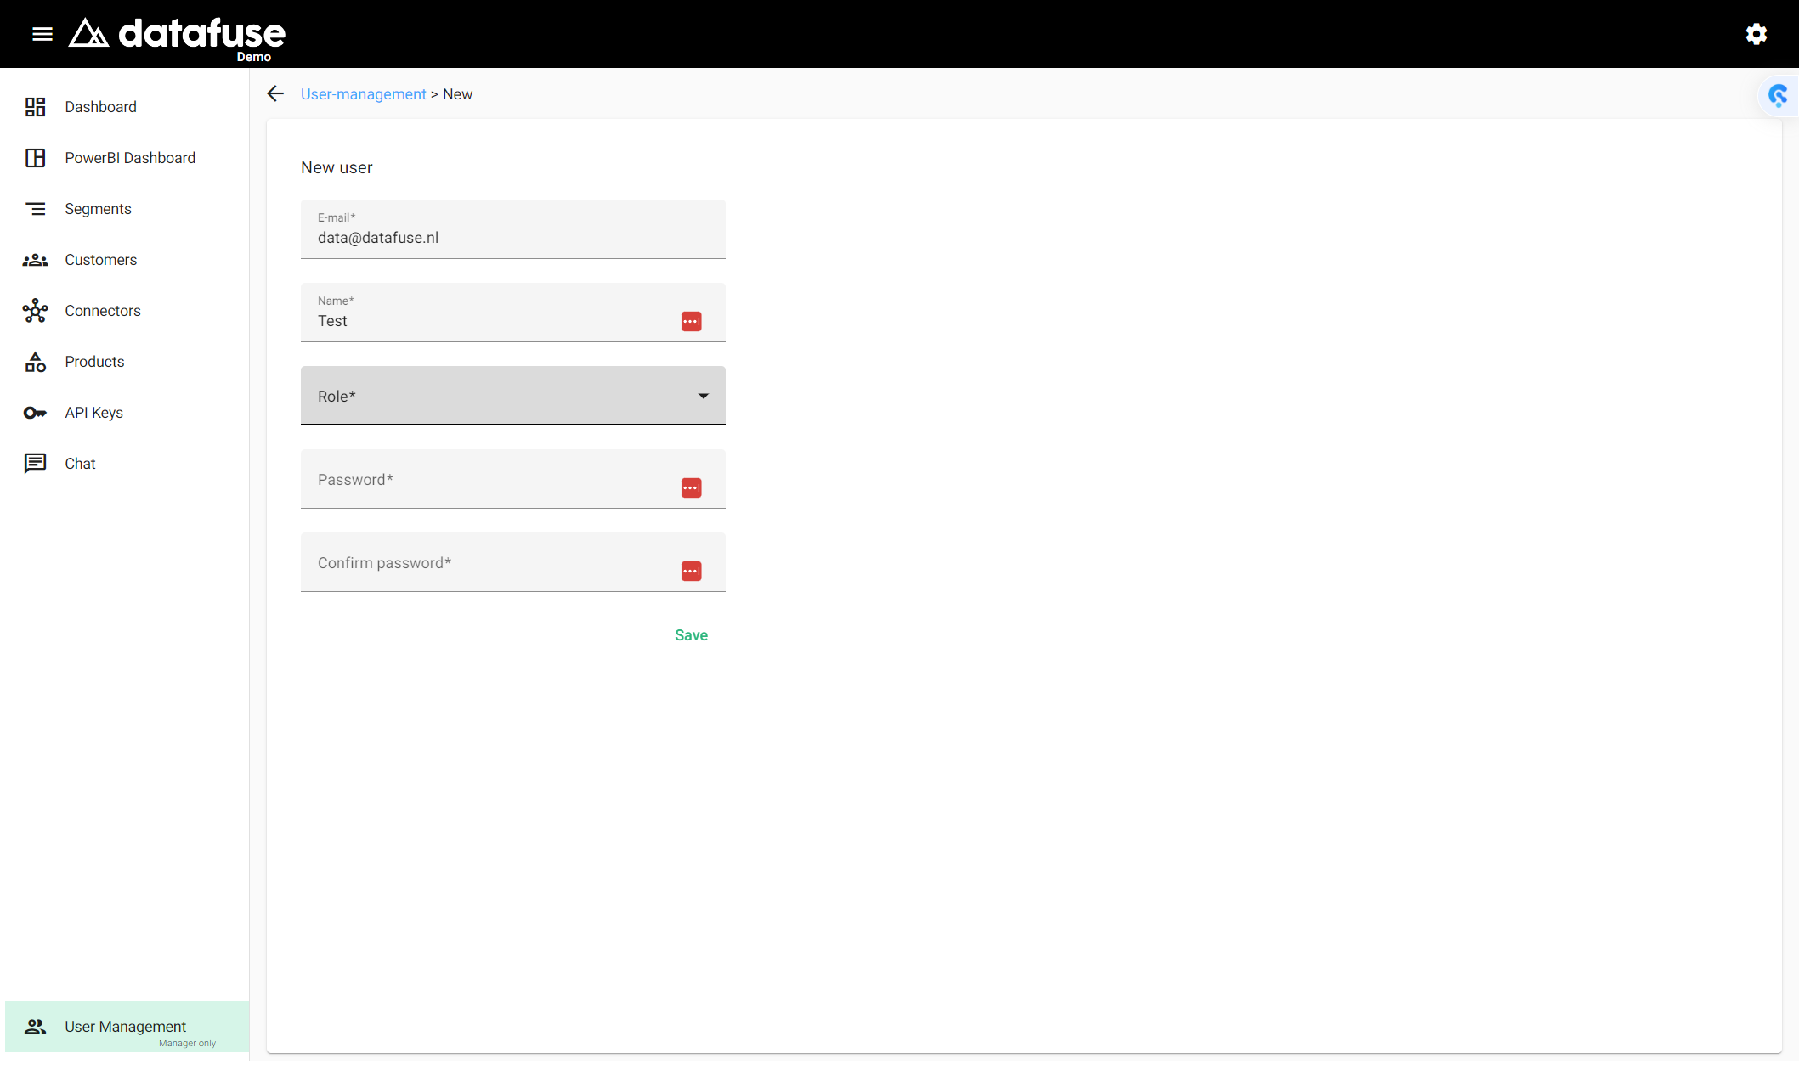Screen dimensions: 1799x1065
Task: Open the hamburger menu in the header
Action: point(42,34)
